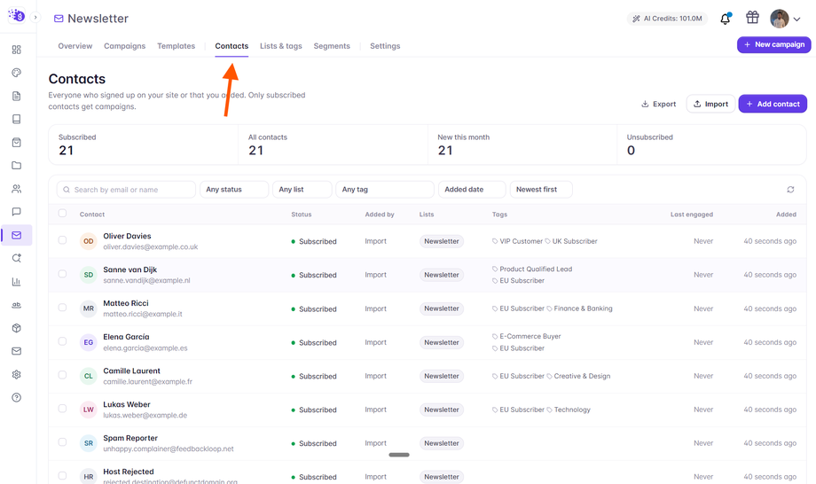Screen dimensions: 816x484
Task: Open the Newest first sort dropdown
Action: pos(541,190)
